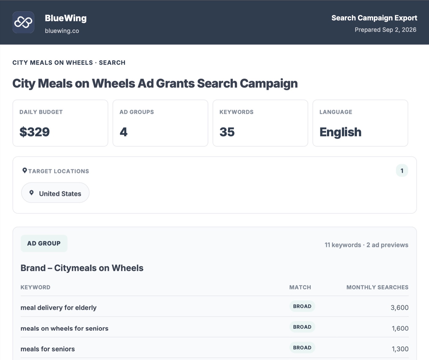Click the target locations count badge
The height and width of the screenshot is (360, 429).
coord(402,171)
